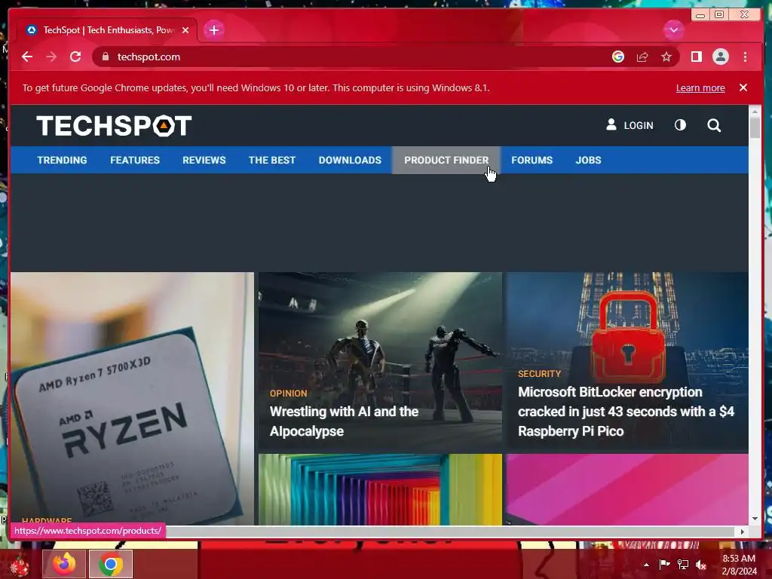Dismiss the Chrome update notification bar

pyautogui.click(x=743, y=87)
